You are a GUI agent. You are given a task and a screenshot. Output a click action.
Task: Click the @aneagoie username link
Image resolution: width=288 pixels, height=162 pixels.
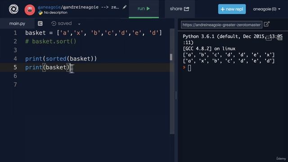click(x=49, y=7)
